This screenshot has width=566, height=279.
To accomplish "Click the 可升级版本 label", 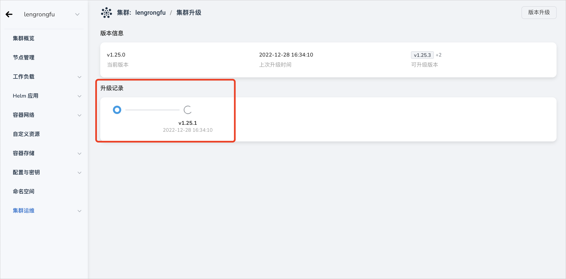I will tap(425, 65).
